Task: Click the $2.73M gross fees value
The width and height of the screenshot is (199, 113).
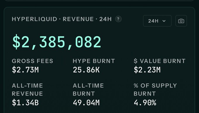Action: click(x=25, y=70)
